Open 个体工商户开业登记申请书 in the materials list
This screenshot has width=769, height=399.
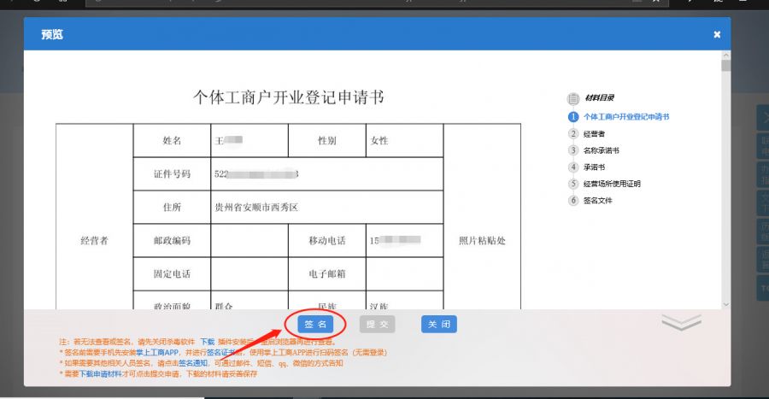(x=626, y=117)
